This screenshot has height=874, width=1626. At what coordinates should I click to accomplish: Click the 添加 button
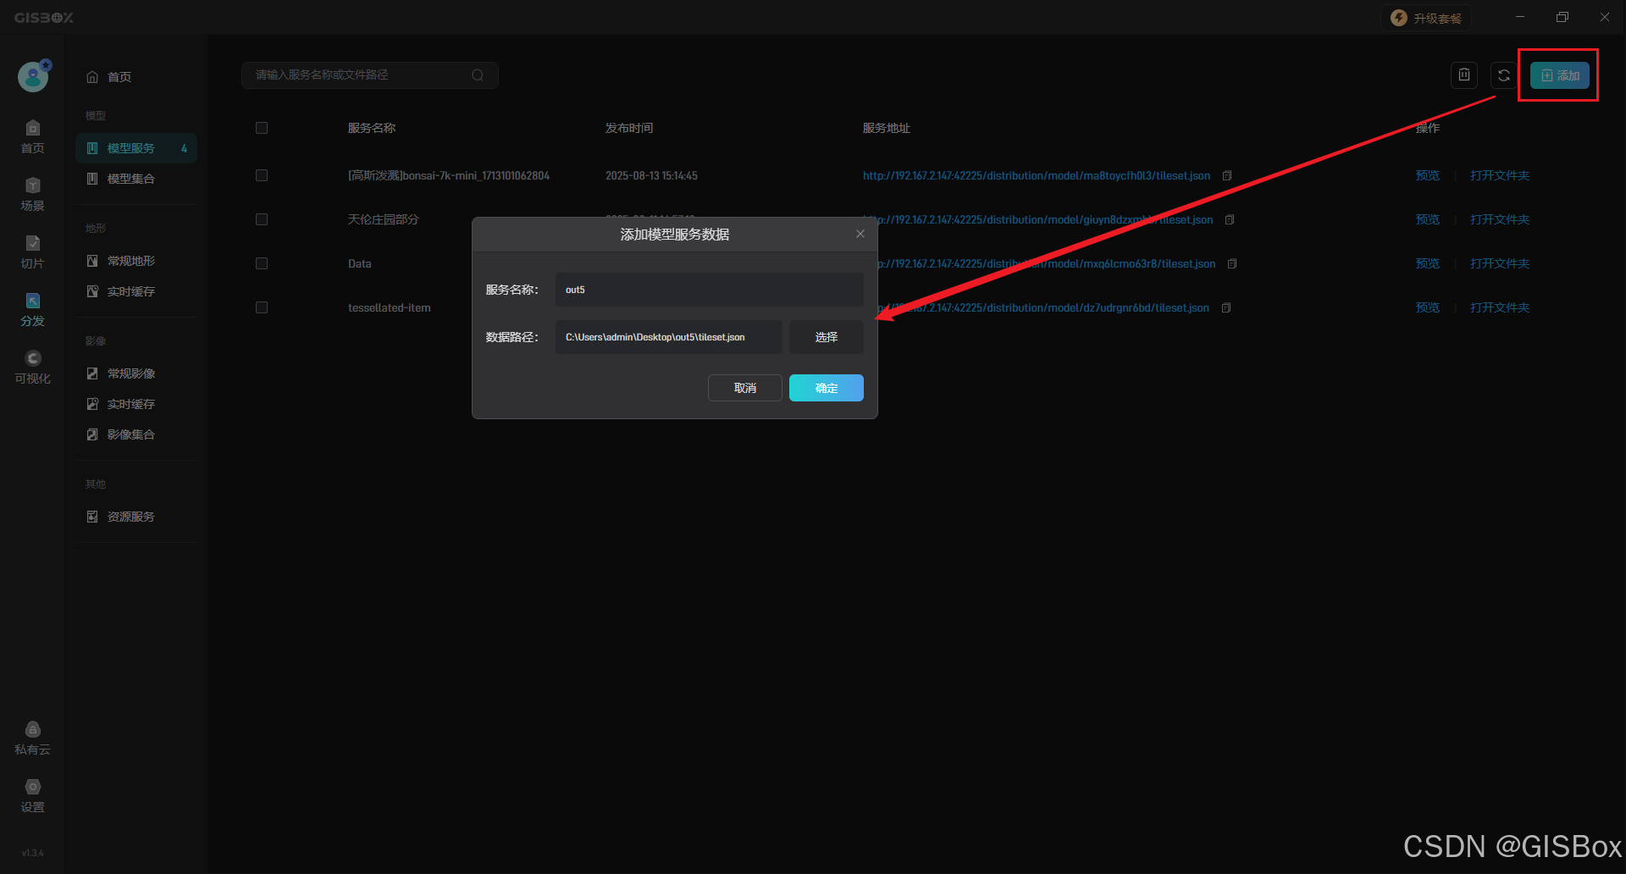[x=1560, y=75]
